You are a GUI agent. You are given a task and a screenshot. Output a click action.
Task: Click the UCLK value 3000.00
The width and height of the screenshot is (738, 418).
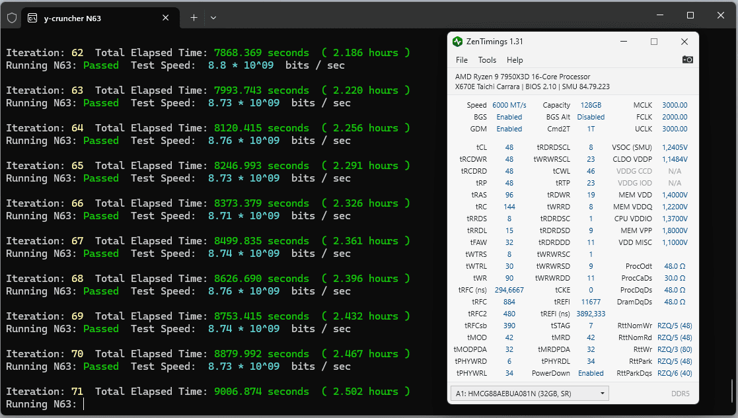pos(675,128)
